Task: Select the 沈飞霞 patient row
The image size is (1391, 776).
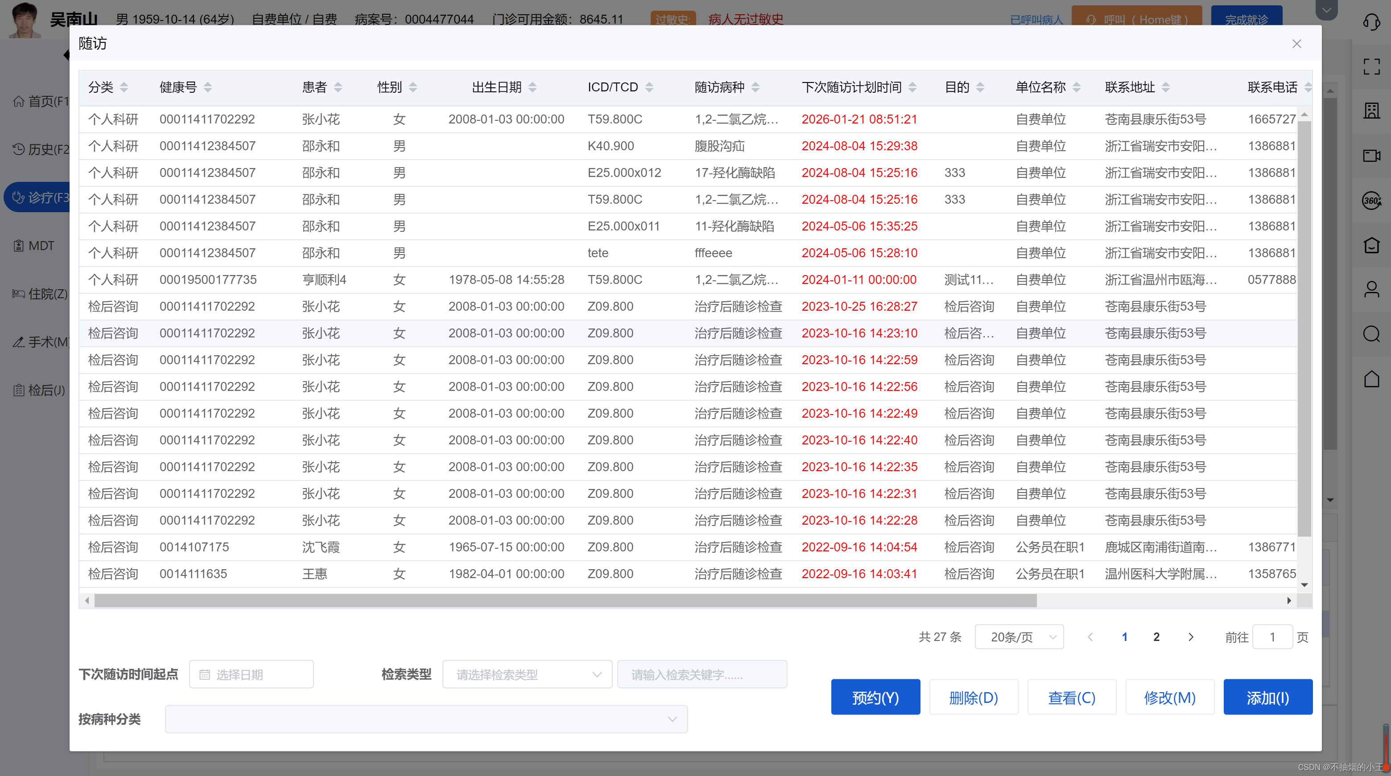Action: coord(320,546)
